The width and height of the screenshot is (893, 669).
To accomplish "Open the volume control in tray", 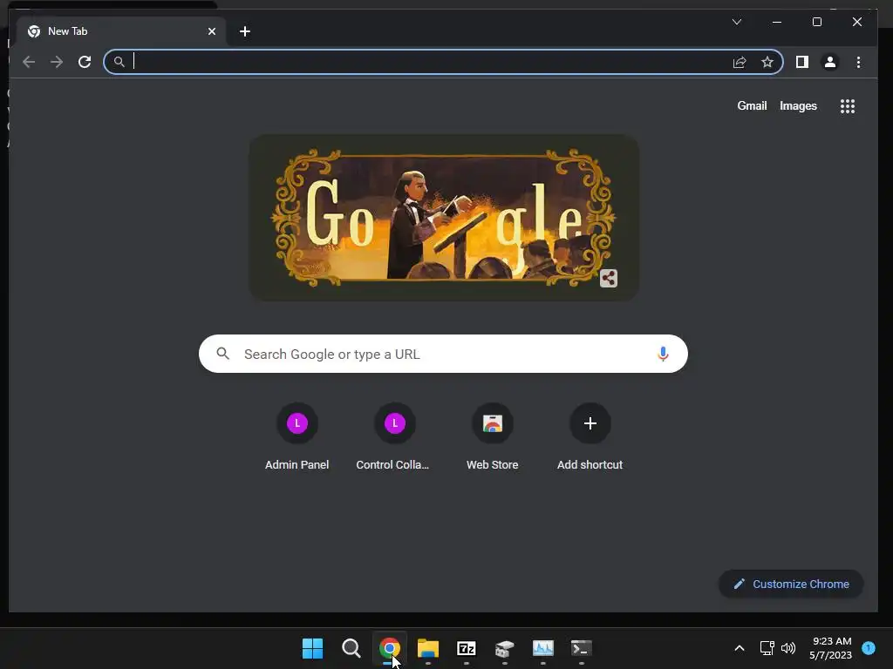I will [x=788, y=648].
